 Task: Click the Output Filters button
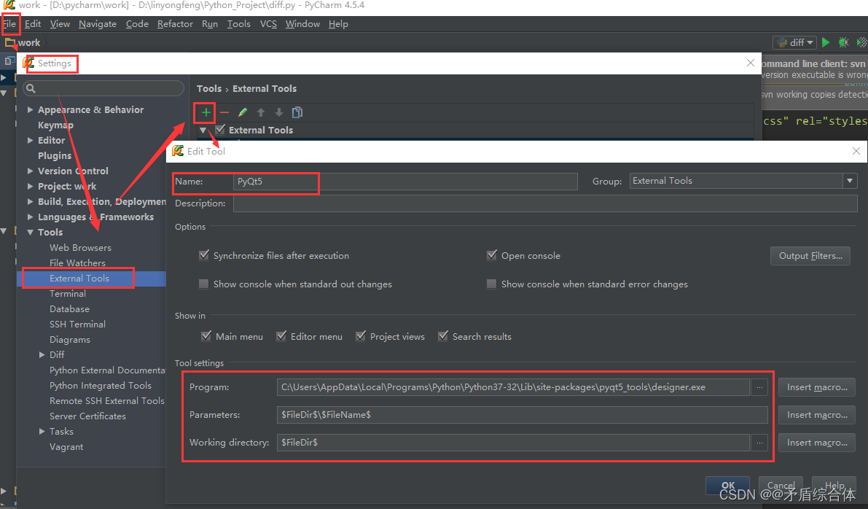click(810, 256)
